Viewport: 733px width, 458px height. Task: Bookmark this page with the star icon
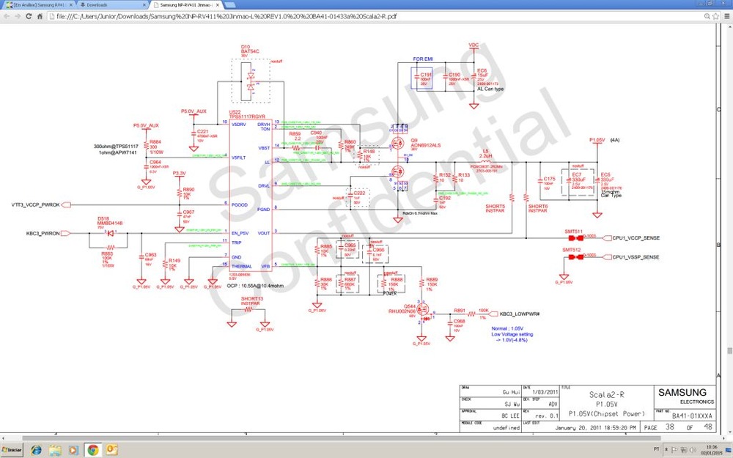[715, 14]
